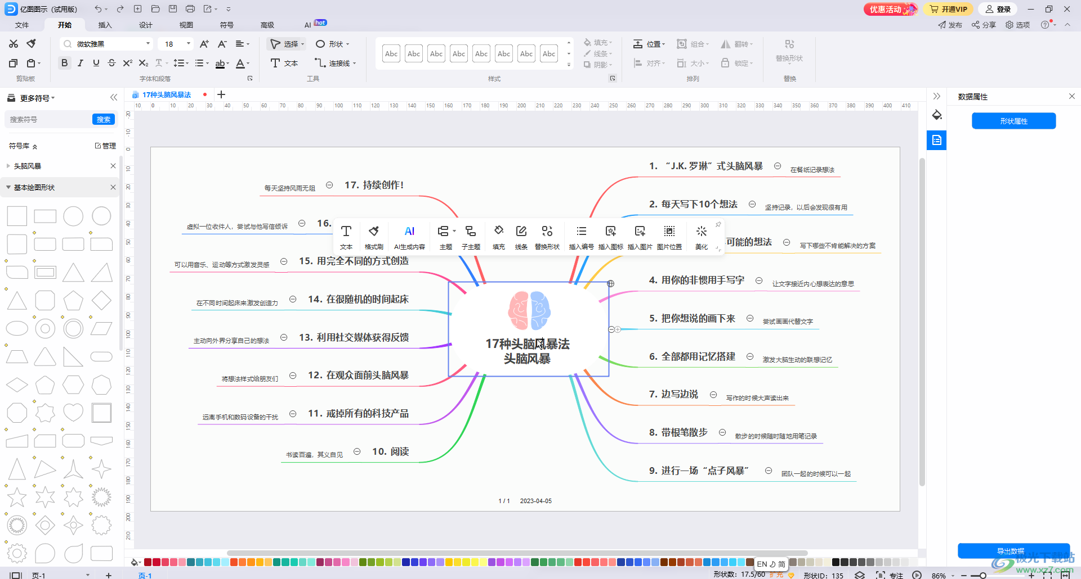The image size is (1081, 579).
Task: Switch to the 高级 ribbon tab
Action: tap(267, 25)
